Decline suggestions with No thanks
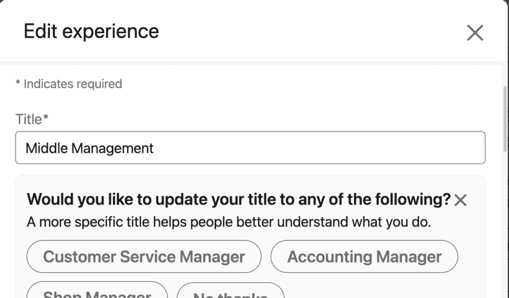 point(231,291)
